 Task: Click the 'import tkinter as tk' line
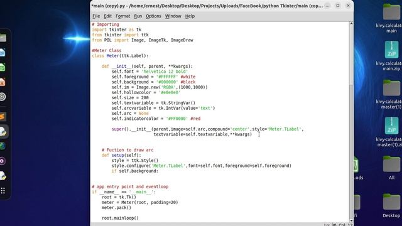pyautogui.click(x=117, y=30)
